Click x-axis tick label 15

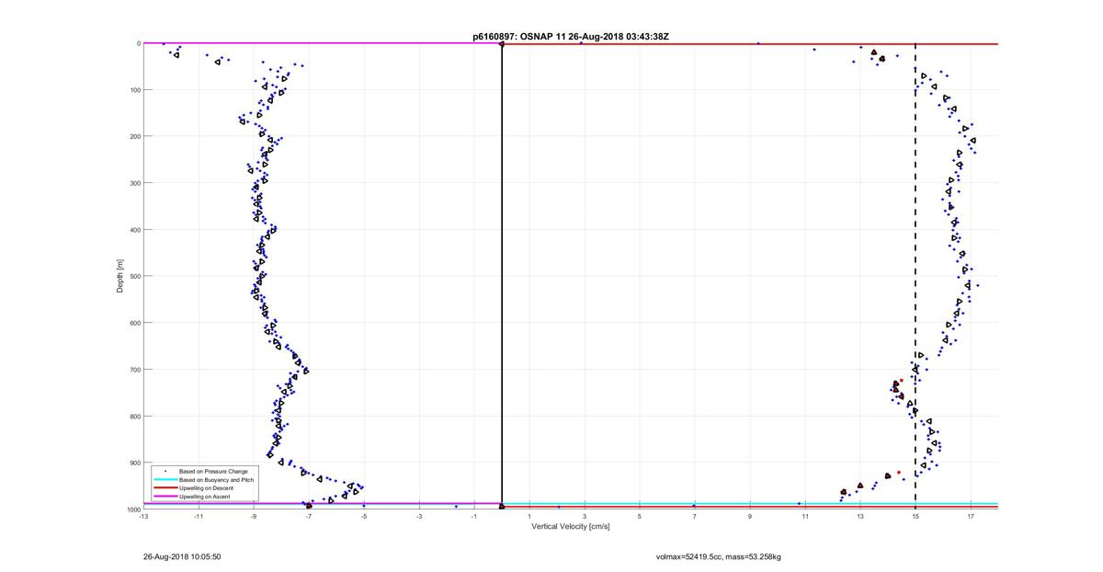915,515
